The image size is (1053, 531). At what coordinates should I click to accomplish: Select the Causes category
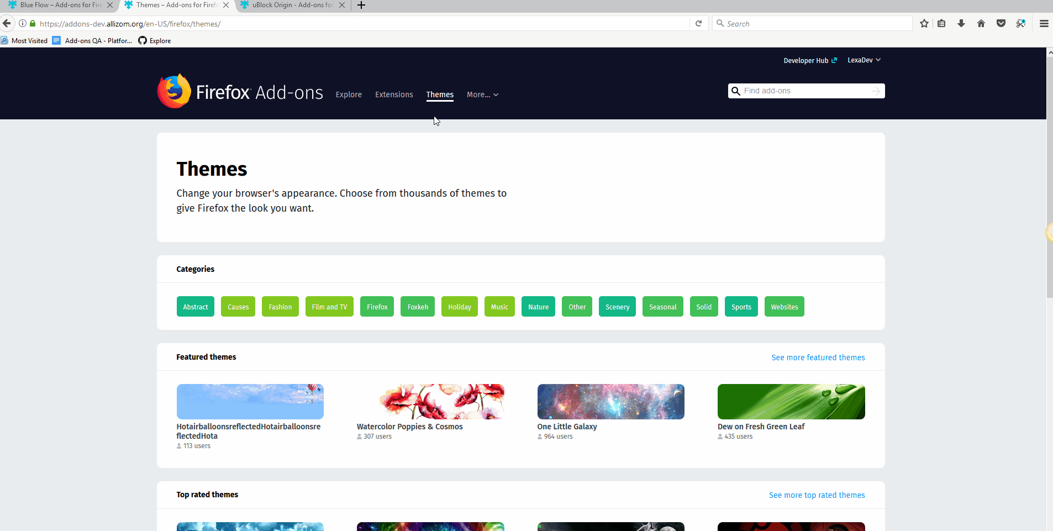[238, 307]
